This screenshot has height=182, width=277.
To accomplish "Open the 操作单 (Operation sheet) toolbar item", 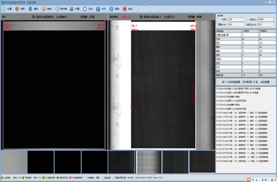I will click(x=61, y=9).
